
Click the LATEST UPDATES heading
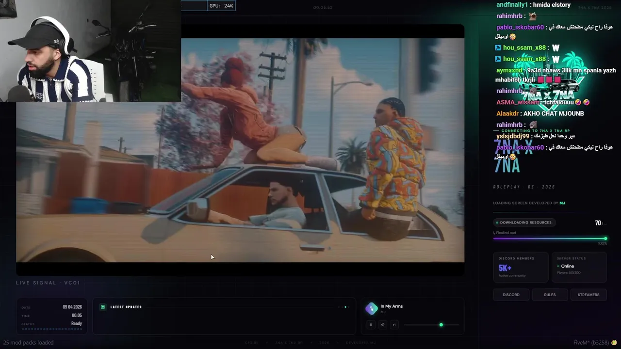pyautogui.click(x=126, y=307)
